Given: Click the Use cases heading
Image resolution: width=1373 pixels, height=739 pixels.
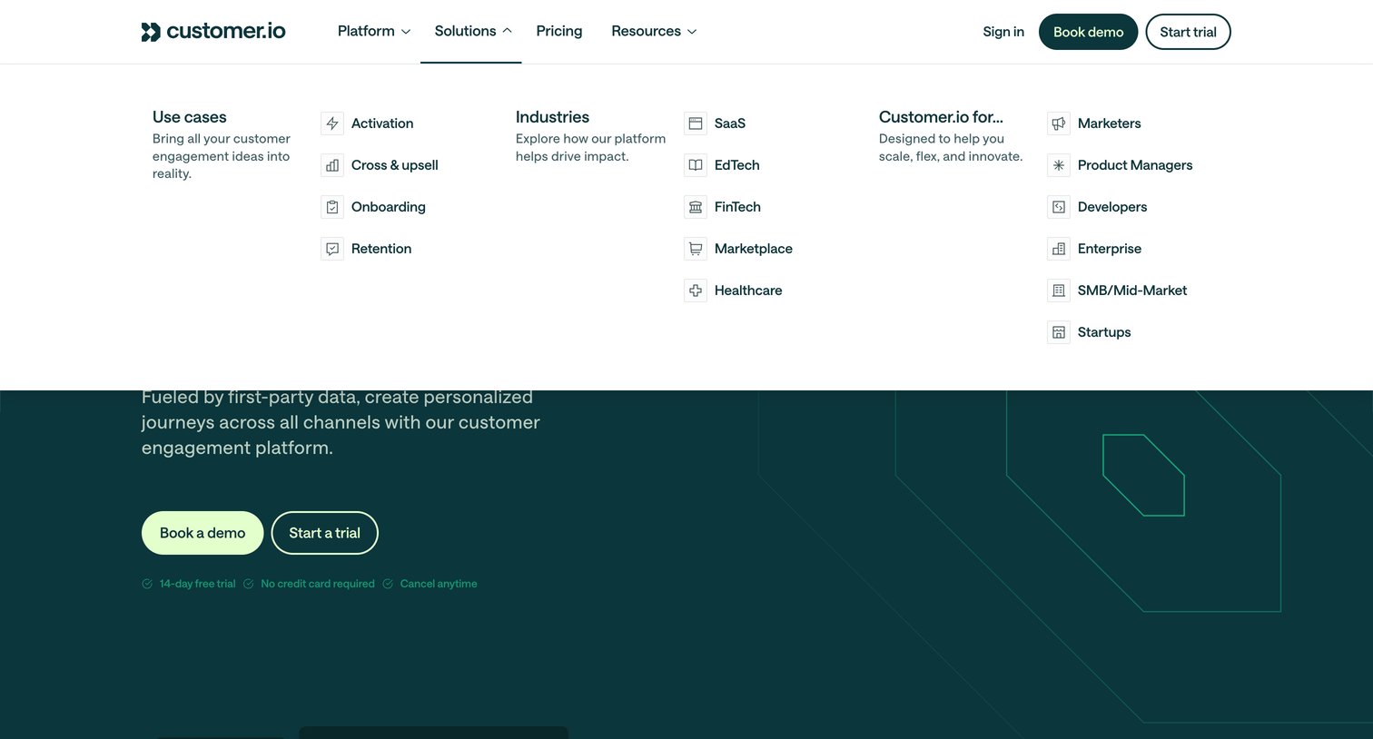Looking at the screenshot, I should [x=190, y=117].
